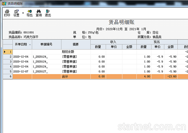Click the highlighted 合计 total row
The width and height of the screenshot is (188, 133).
click(95, 77)
